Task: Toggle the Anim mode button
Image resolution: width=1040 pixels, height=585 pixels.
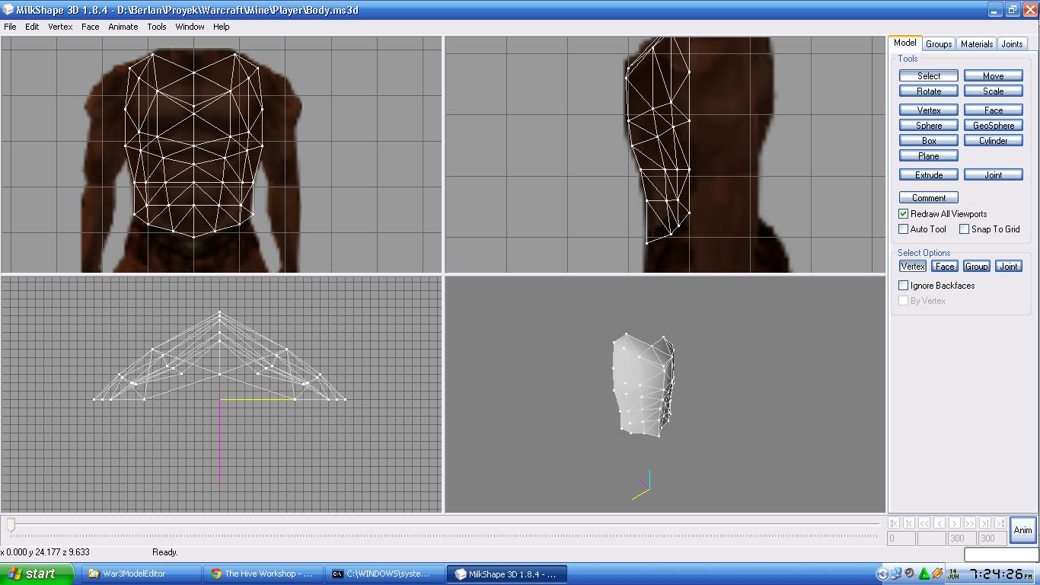Action: click(x=1022, y=530)
